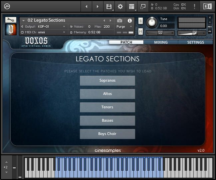Solo the instrument with S button
The width and height of the screenshot is (216, 180).
[140, 21]
